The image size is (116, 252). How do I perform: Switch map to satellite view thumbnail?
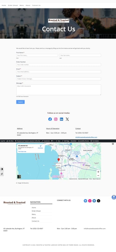coord(19,177)
